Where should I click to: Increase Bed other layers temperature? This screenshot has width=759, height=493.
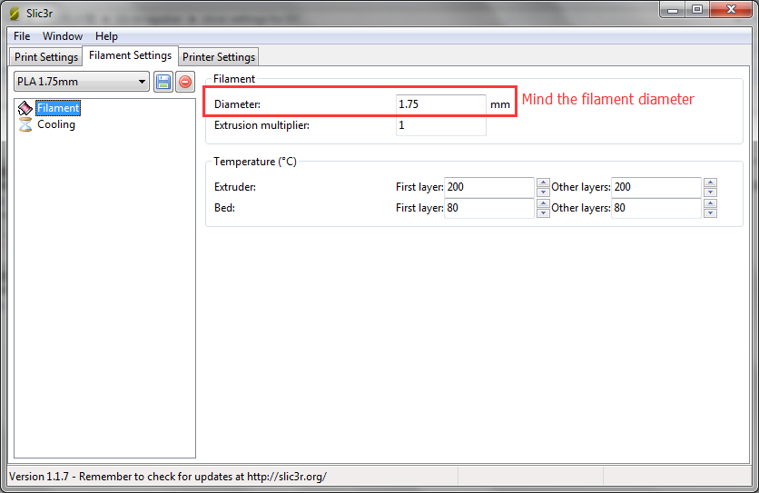point(710,203)
